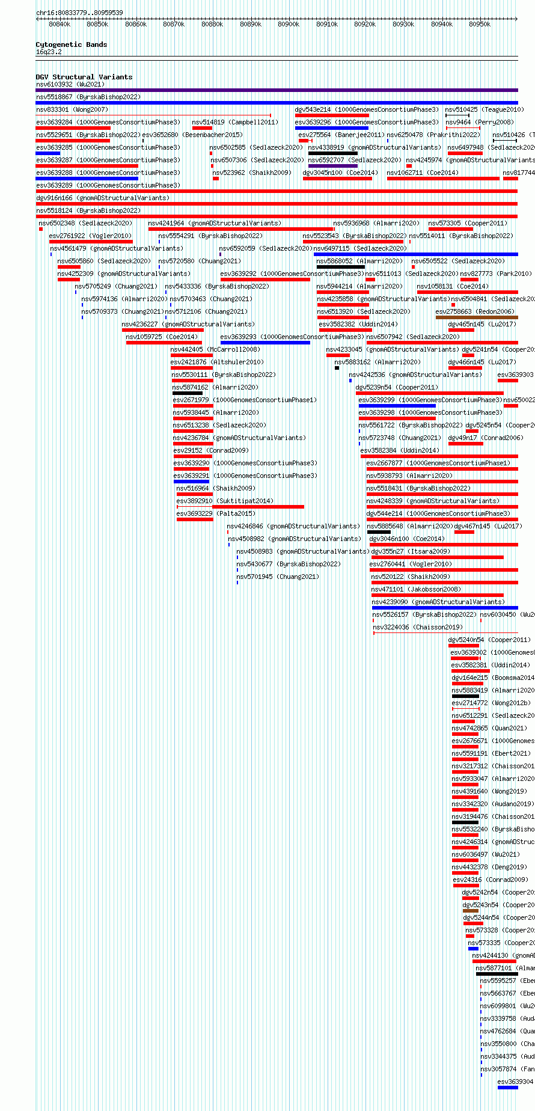This screenshot has height=1111, width=535.
Task: Click nsv442405 (McCarroll2008) label
Action: point(215,349)
